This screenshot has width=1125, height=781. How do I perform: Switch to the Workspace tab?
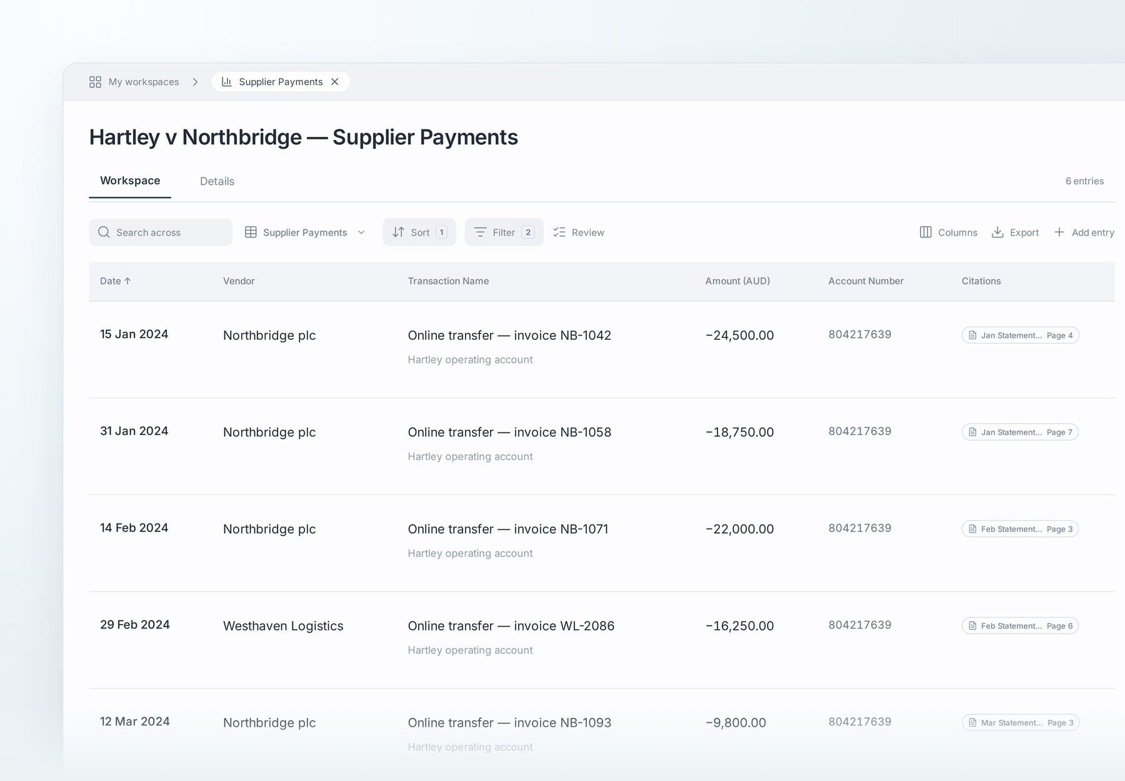click(130, 181)
